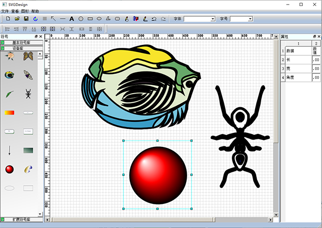Image resolution: width=322 pixels, height=228 pixels.
Task: Click the red sphere on the canvas
Action: click(x=157, y=175)
